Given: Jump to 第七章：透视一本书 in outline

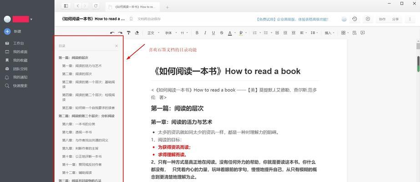Looking at the screenshot, I should (77, 132).
